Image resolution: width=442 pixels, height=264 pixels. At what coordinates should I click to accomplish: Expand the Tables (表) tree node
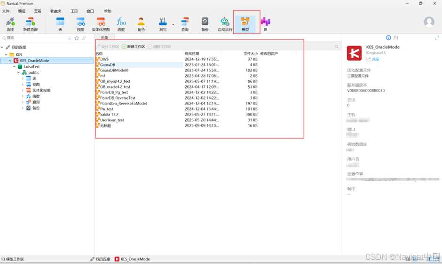click(23, 78)
